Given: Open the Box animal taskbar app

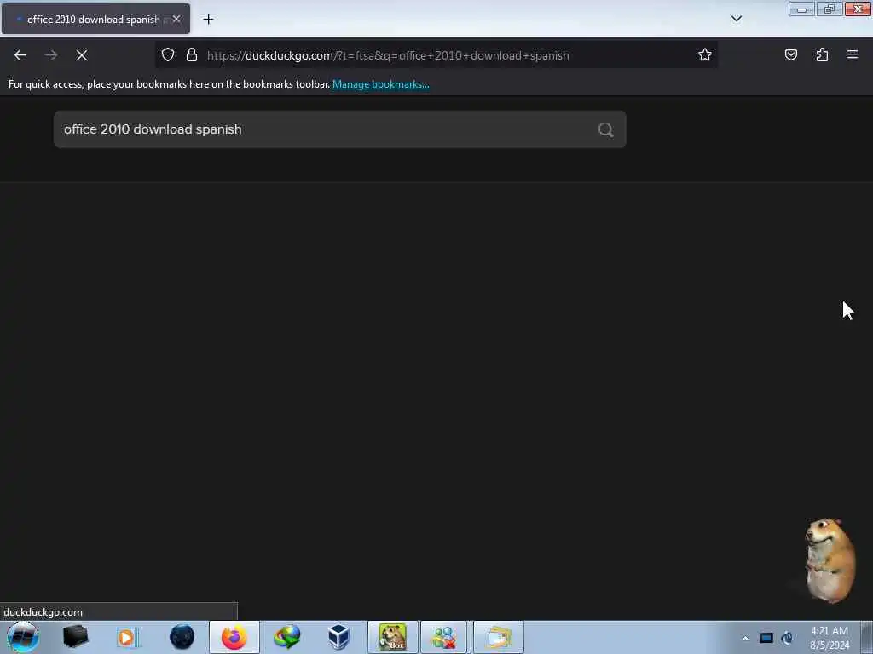Looking at the screenshot, I should [x=392, y=637].
